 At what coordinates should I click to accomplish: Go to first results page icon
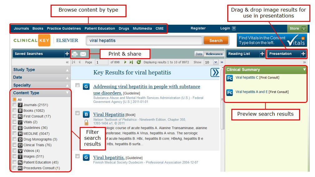pos(74,62)
